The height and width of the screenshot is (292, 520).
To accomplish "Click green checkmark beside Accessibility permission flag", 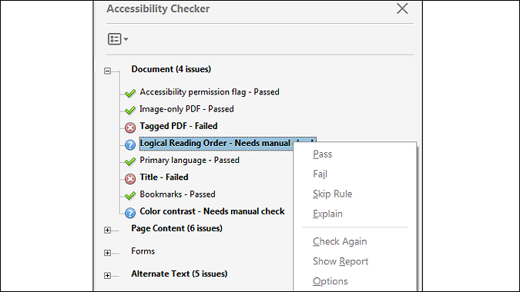I will coord(130,93).
